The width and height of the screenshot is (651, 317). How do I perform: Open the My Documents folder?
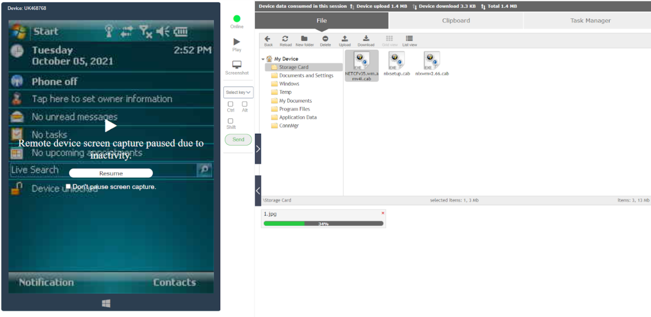click(295, 101)
